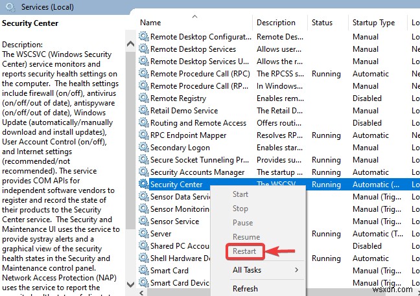420x296 pixels.
Task: Click the gear icon beside Retail Demo Service
Action: [x=144, y=111]
